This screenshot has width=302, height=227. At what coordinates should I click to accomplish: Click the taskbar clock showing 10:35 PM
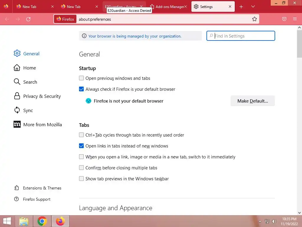[x=289, y=221]
